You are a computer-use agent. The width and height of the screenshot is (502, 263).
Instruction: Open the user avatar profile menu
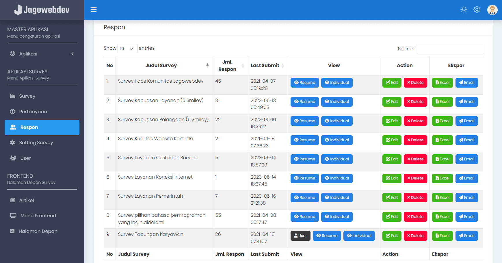pyautogui.click(x=492, y=10)
